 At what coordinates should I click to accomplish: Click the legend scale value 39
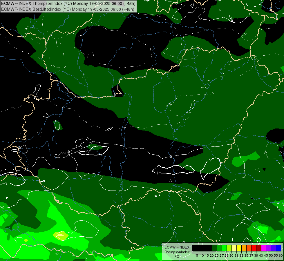[x=256, y=255]
